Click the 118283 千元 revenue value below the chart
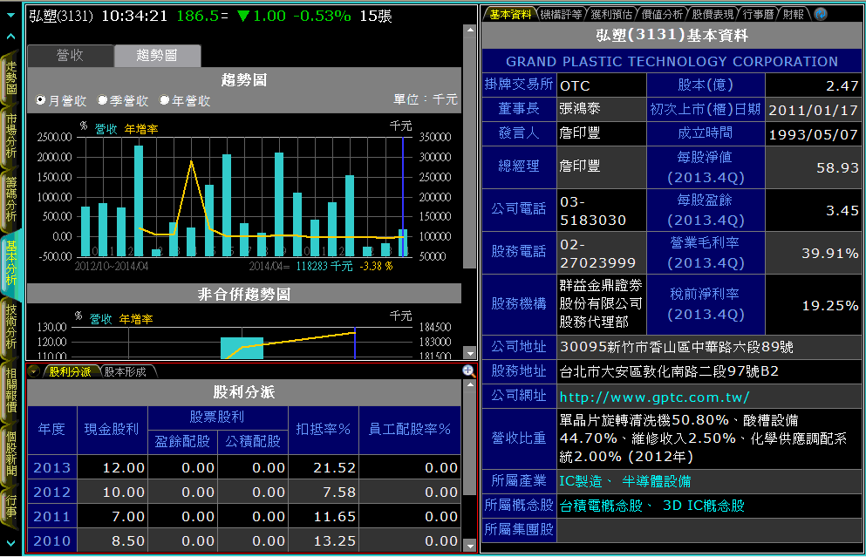 tap(324, 266)
